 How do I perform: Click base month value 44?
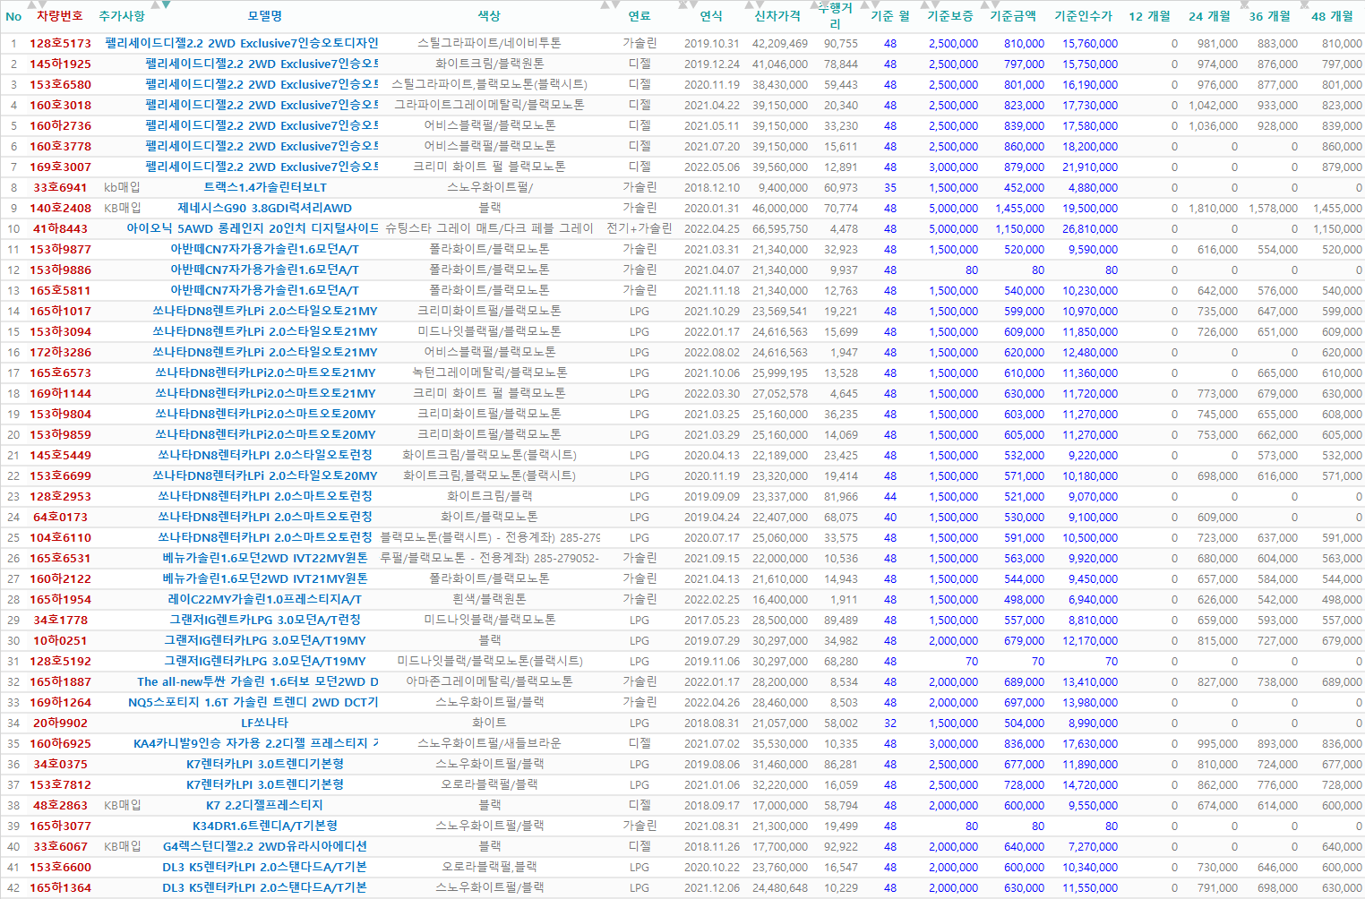tap(890, 496)
